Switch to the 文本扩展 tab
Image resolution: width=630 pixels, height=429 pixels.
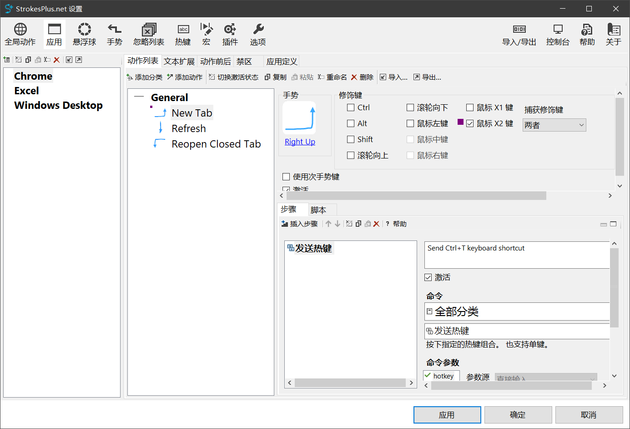tap(179, 61)
